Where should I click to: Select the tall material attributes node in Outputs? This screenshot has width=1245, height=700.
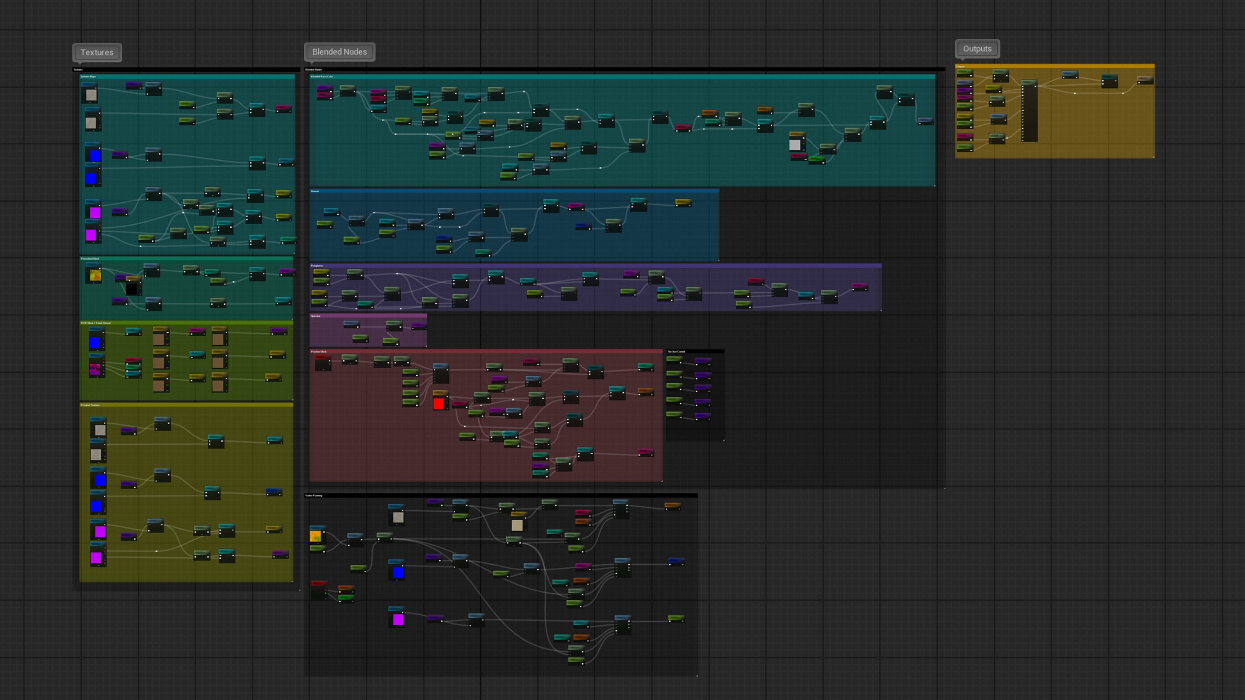pos(1029,111)
